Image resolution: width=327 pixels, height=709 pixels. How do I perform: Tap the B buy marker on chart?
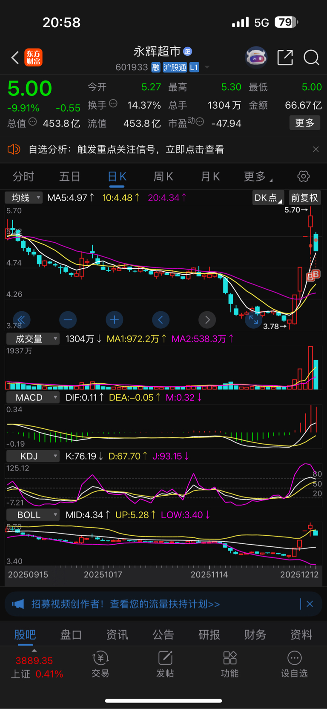pyautogui.click(x=316, y=274)
